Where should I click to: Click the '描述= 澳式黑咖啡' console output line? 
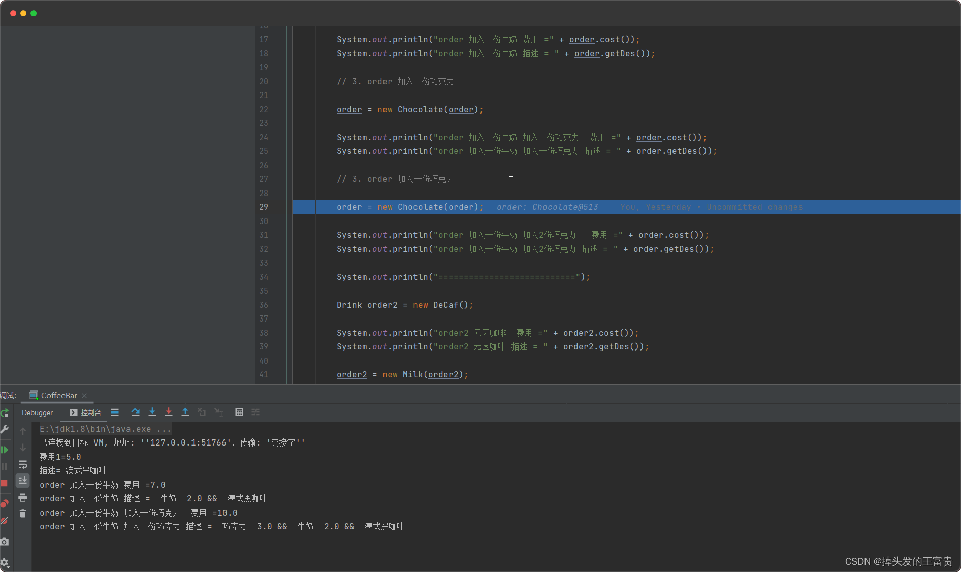point(73,470)
